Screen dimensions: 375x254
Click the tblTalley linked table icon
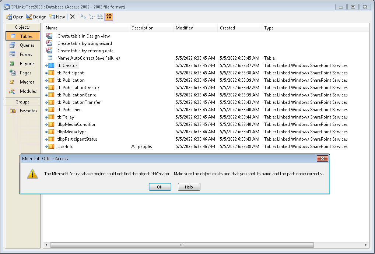50,117
